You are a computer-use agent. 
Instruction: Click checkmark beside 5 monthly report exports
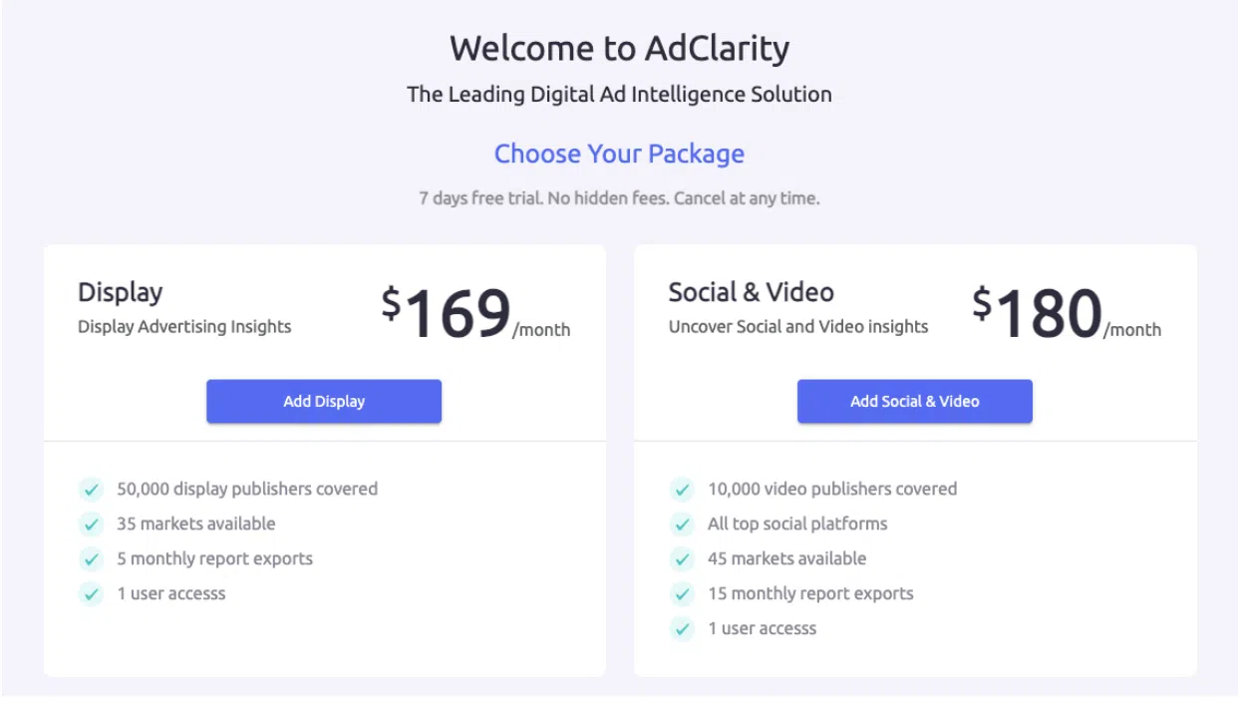pyautogui.click(x=92, y=559)
